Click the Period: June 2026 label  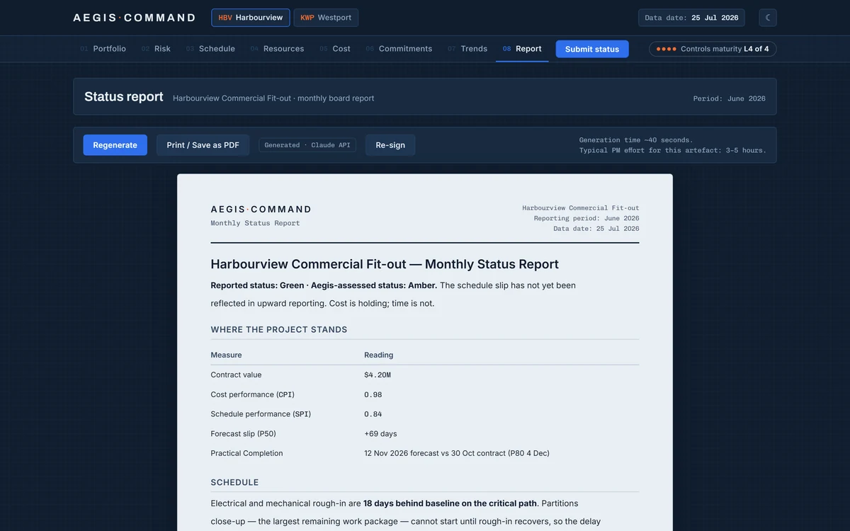point(729,98)
